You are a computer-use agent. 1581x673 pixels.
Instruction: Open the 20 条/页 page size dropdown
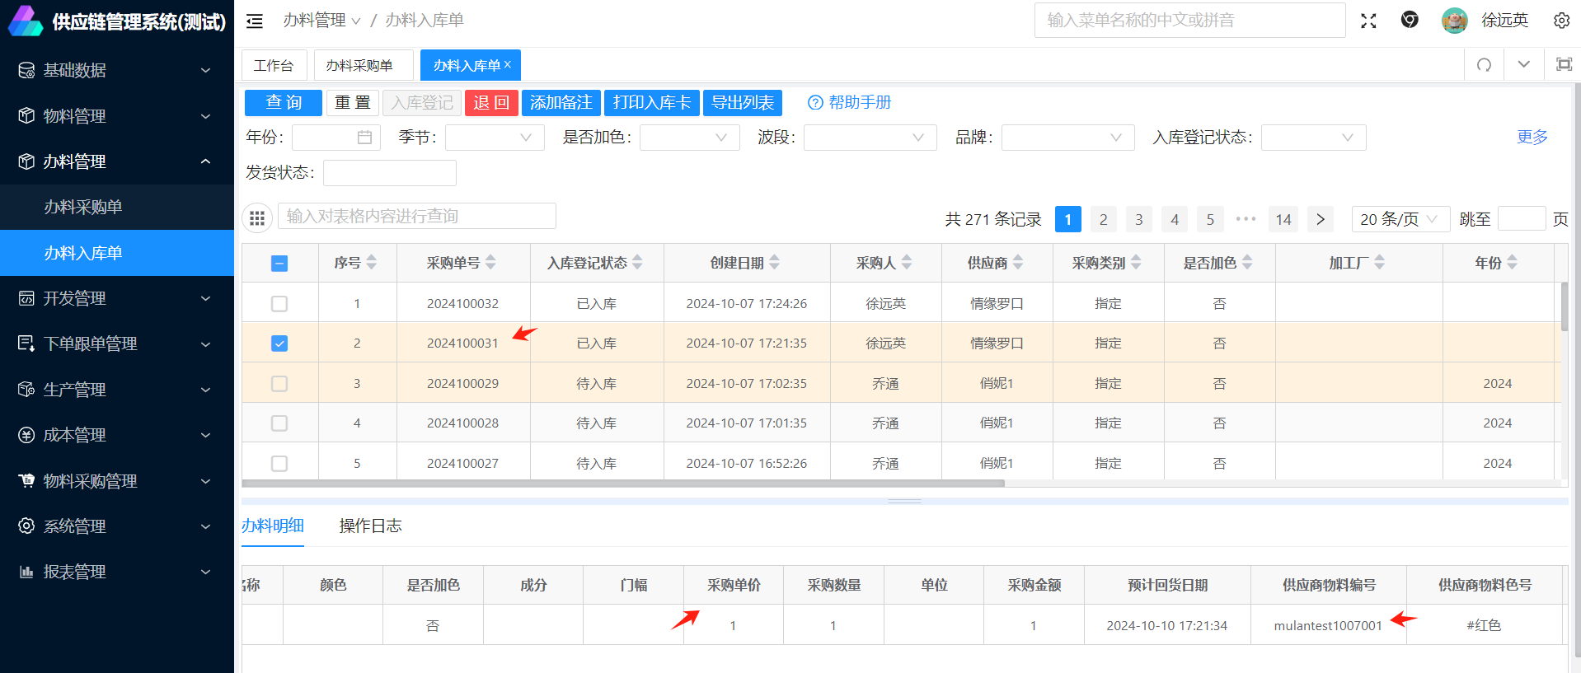pos(1400,219)
